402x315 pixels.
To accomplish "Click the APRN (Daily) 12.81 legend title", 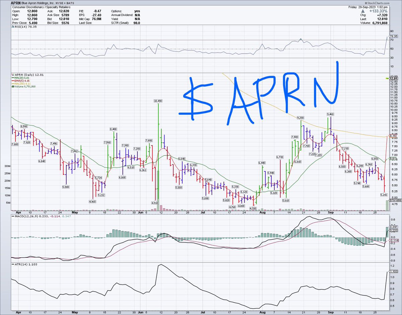I will (x=28, y=74).
